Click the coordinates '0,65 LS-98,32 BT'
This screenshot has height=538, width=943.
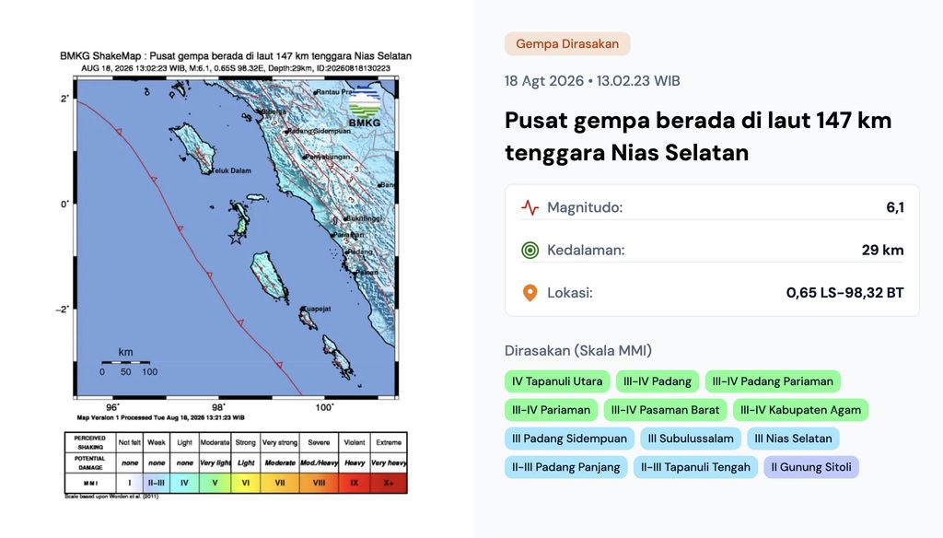[x=845, y=293]
